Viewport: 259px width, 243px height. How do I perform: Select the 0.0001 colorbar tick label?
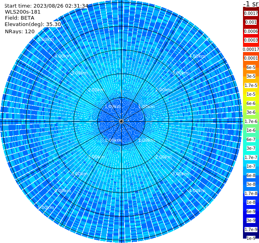coord(251,58)
